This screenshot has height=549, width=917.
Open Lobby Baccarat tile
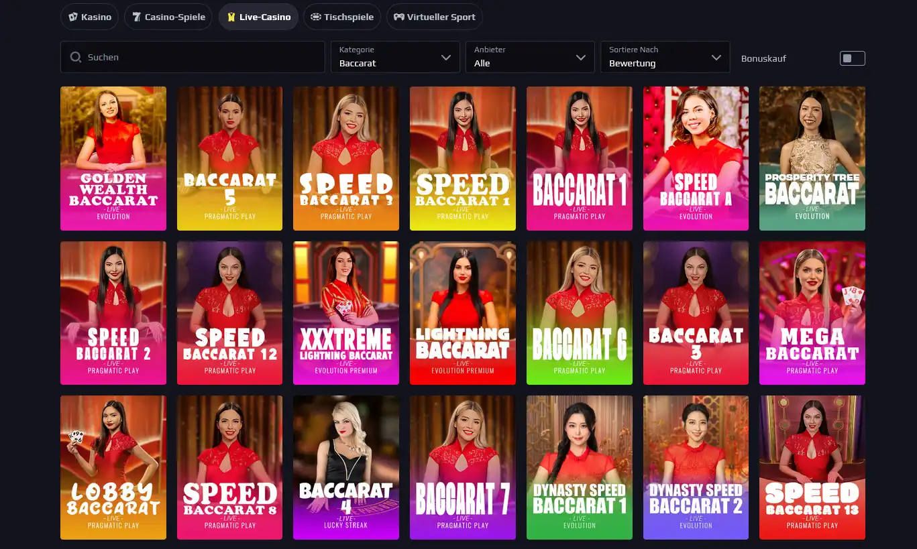pos(113,467)
